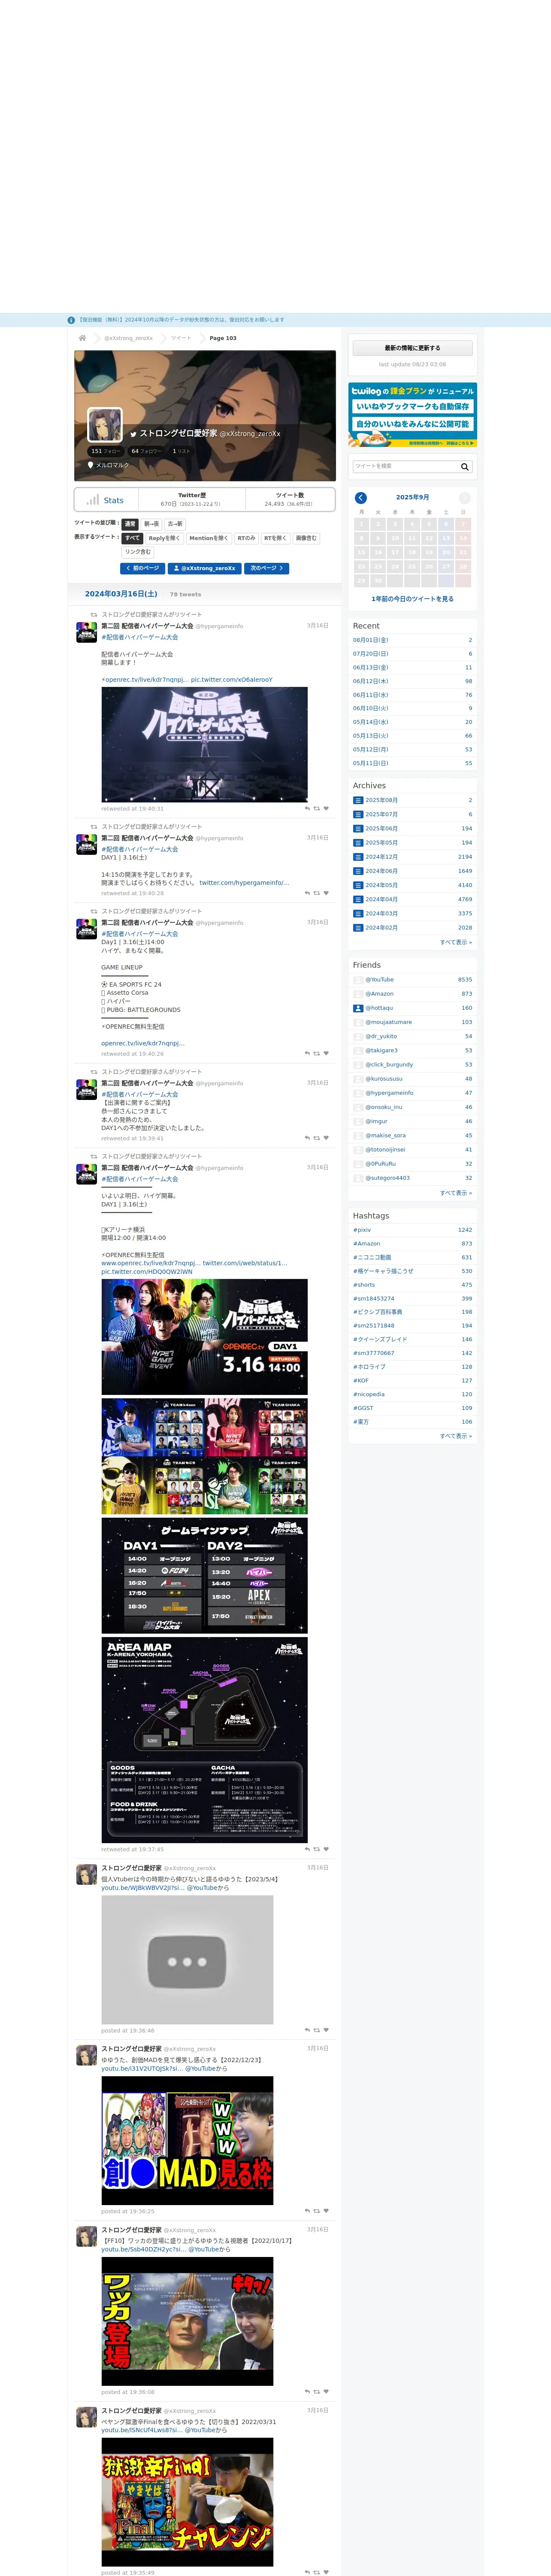551x2576 pixels.
Task: Open the 2024年03月16日(土) date heading
Action: pyautogui.click(x=121, y=594)
